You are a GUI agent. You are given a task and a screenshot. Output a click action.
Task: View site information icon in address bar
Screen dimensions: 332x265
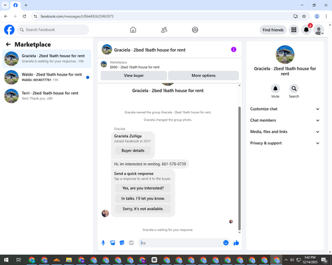(x=35, y=17)
